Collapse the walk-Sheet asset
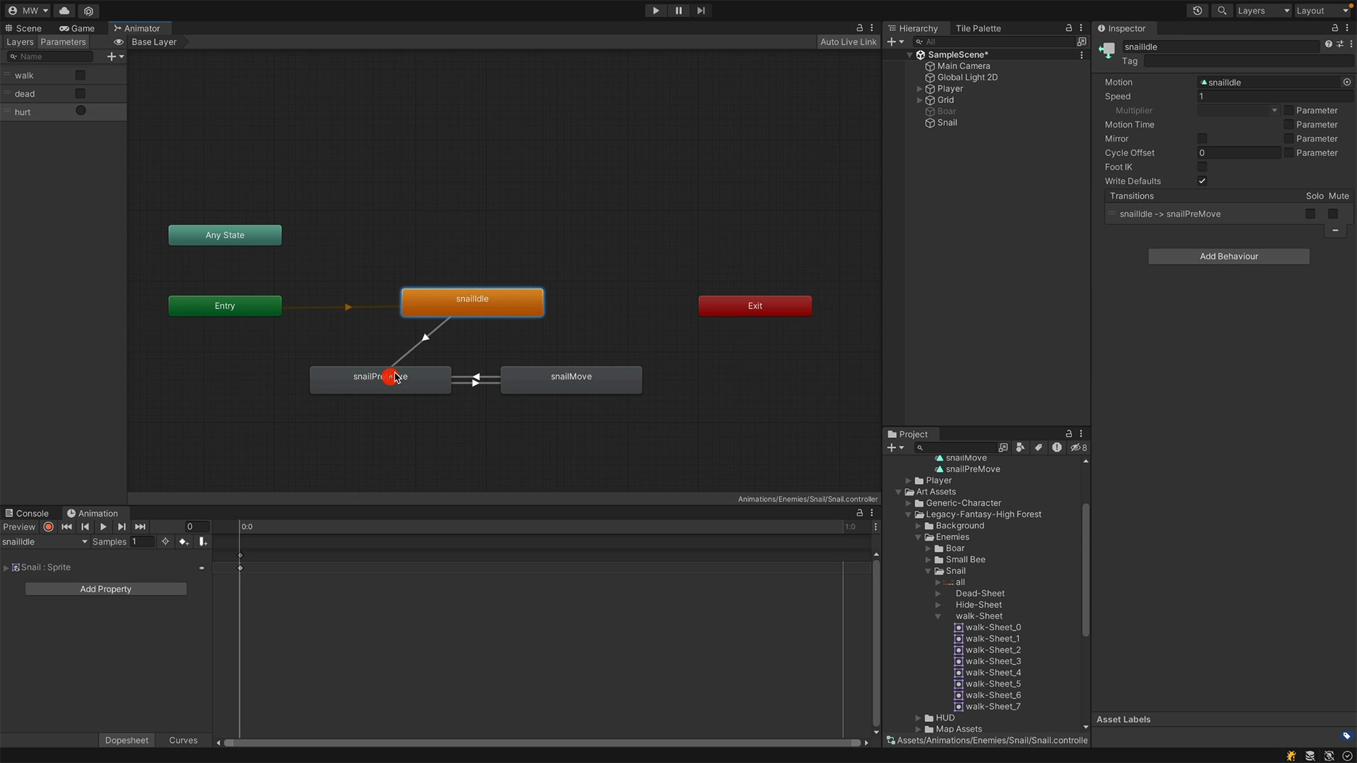 pyautogui.click(x=938, y=617)
